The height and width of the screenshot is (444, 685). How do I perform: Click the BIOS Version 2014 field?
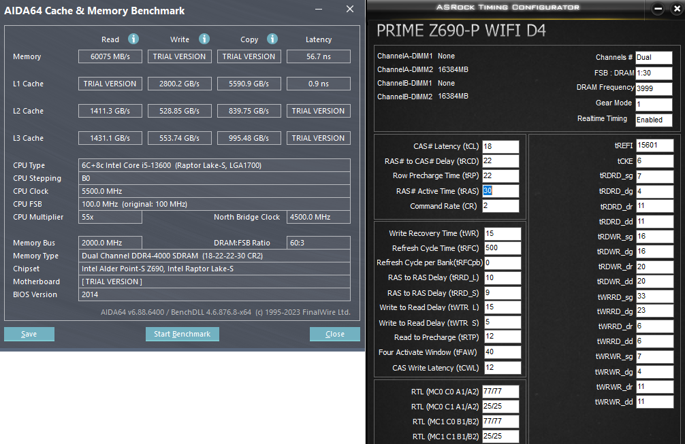click(x=214, y=294)
